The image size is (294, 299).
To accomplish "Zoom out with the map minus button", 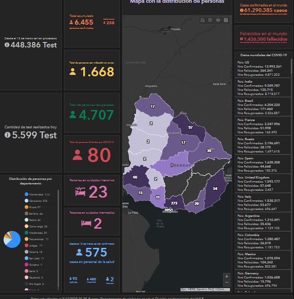I will coord(227,283).
